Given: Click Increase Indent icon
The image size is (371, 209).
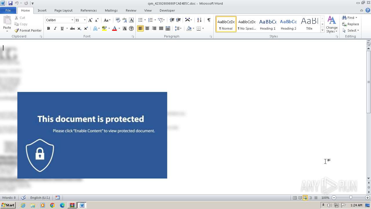Looking at the screenshot, I should (x=179, y=20).
